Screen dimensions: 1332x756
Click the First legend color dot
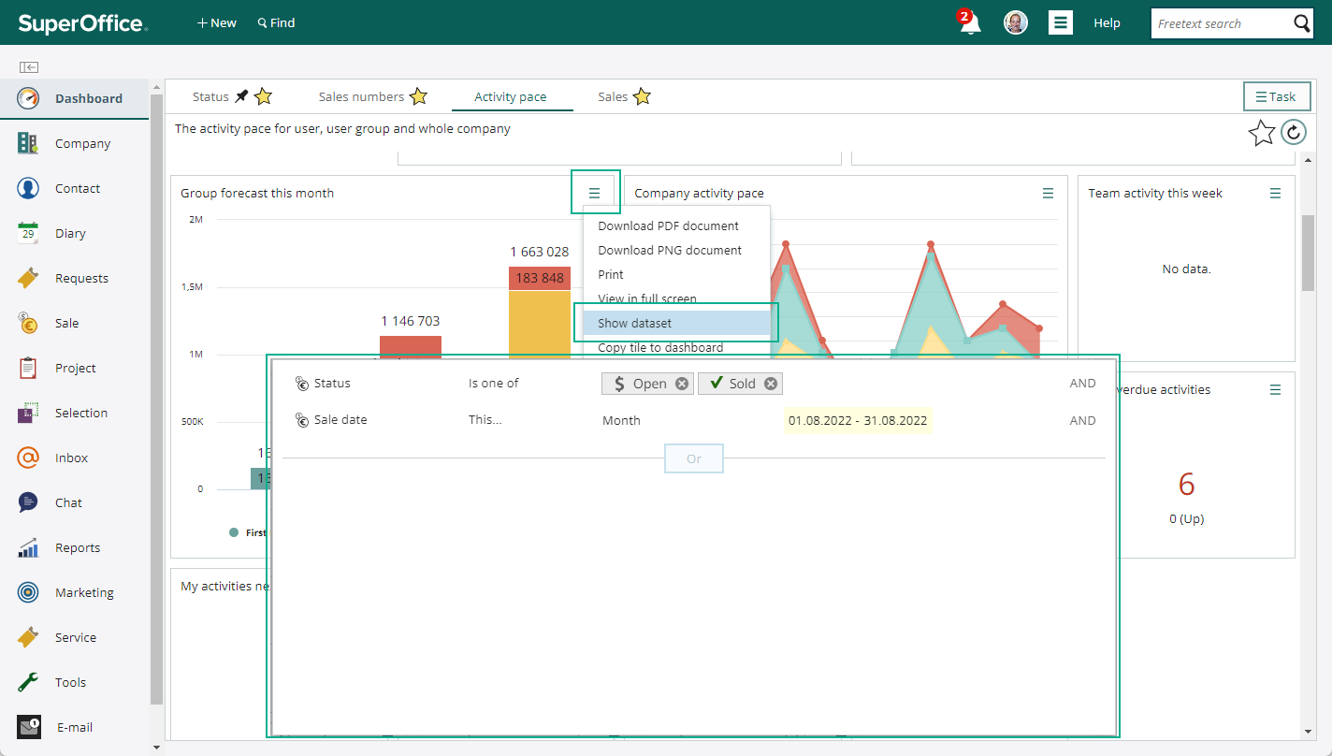tap(234, 532)
